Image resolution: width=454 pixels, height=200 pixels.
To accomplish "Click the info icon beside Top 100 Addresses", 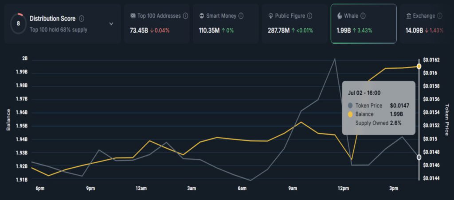I will click(185, 16).
